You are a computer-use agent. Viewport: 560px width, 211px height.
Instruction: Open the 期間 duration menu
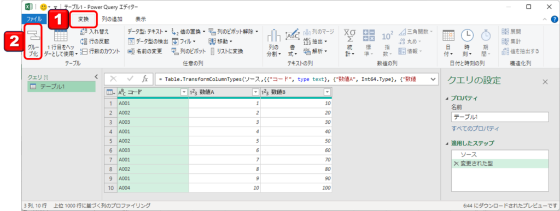point(486,42)
